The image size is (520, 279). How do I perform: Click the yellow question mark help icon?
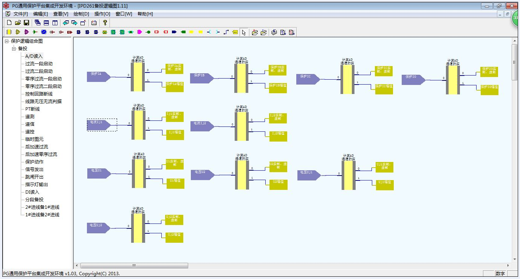point(105,23)
